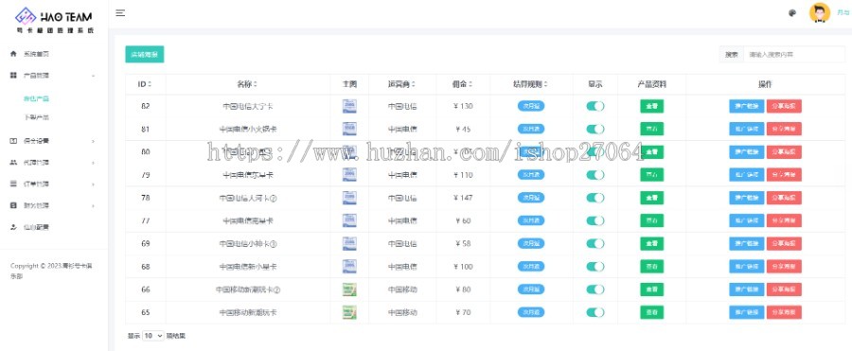Click the order management list icon
852x351 pixels.
click(x=13, y=184)
